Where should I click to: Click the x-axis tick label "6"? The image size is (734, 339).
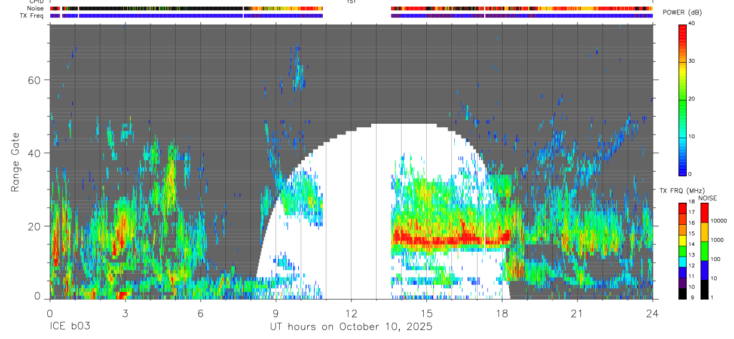click(200, 313)
